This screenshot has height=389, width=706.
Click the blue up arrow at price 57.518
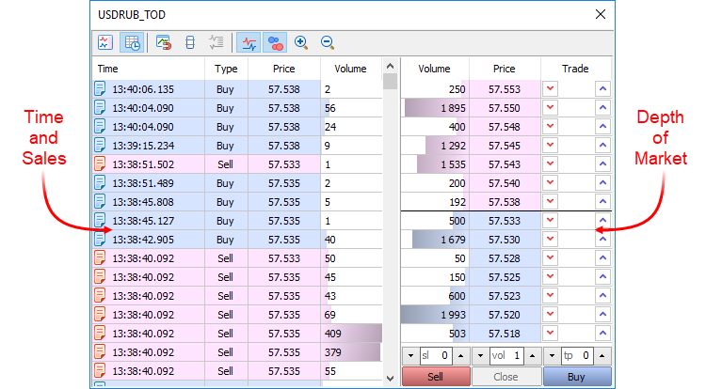pyautogui.click(x=602, y=334)
